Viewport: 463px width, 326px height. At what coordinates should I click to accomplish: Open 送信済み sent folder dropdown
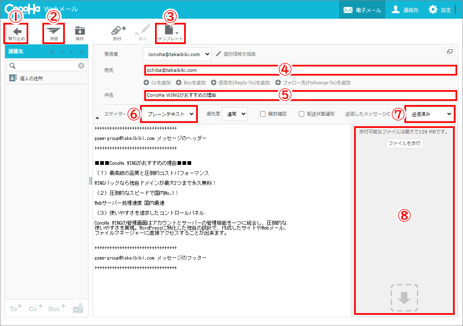[x=430, y=114]
